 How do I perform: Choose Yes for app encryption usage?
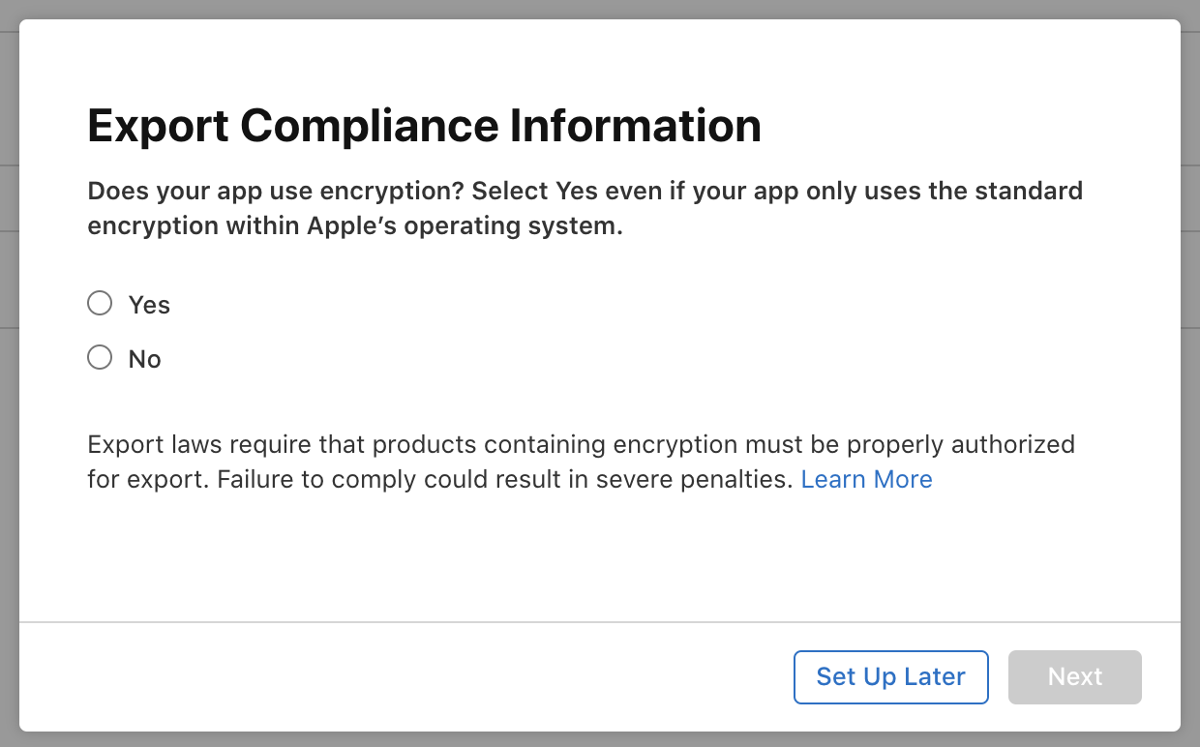click(100, 303)
